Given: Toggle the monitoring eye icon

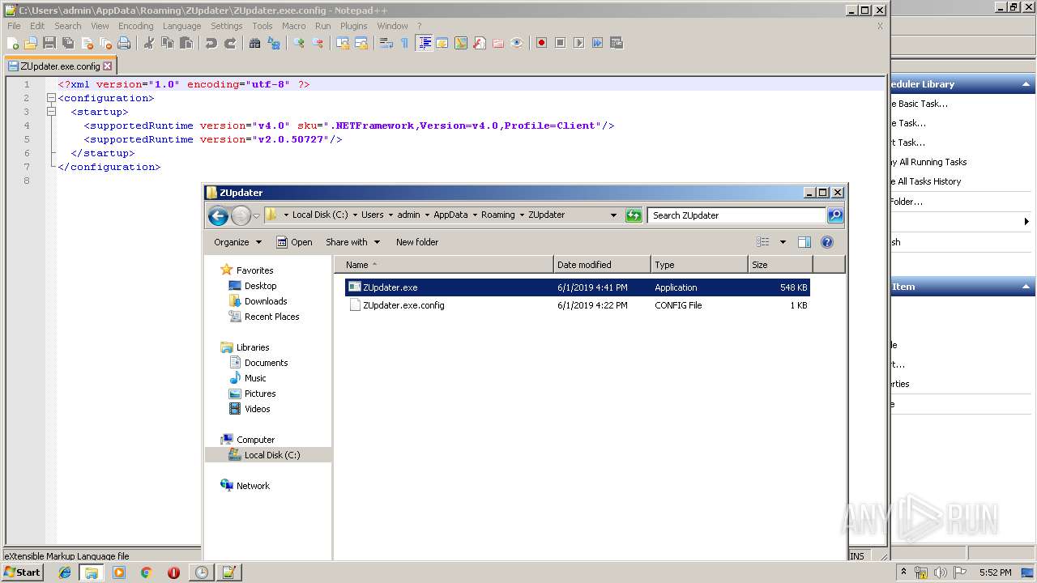Looking at the screenshot, I should (x=517, y=43).
